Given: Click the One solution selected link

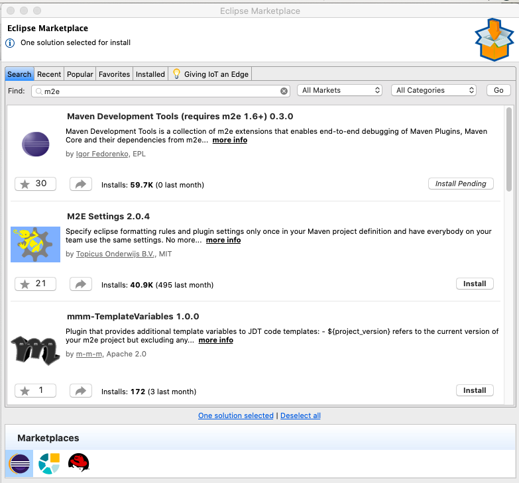Looking at the screenshot, I should coord(236,415).
